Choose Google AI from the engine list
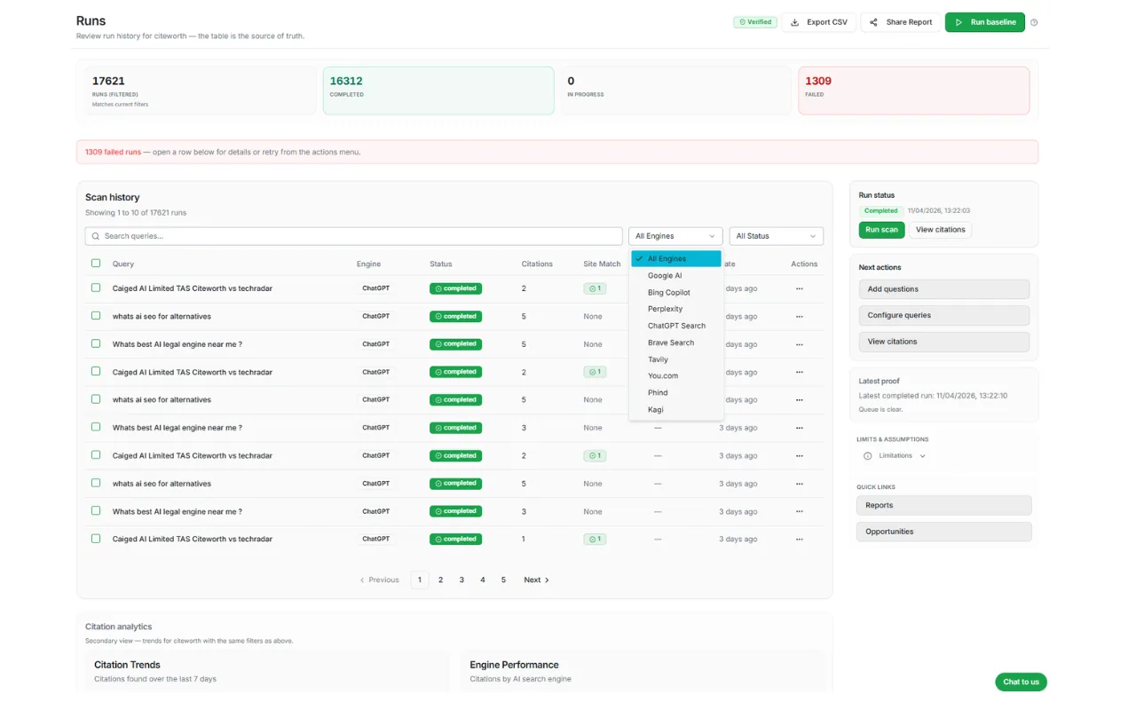 click(676, 276)
